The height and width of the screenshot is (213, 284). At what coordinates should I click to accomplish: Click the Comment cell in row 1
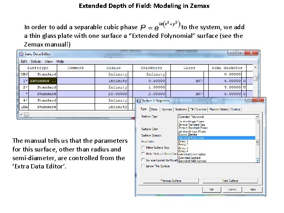point(76,81)
